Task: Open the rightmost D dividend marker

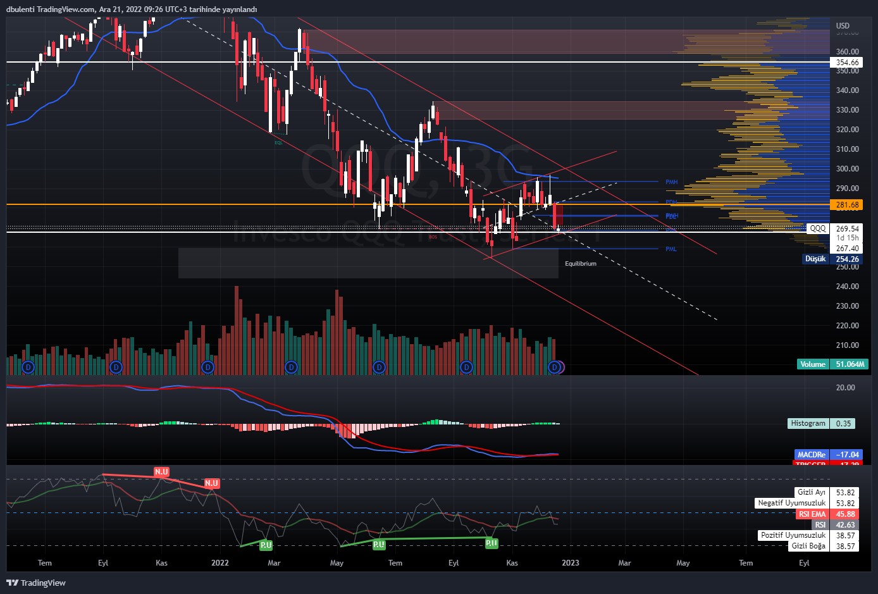Action: [555, 367]
